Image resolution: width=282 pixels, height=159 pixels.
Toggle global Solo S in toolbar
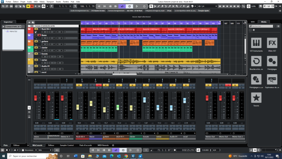coord(32,6)
